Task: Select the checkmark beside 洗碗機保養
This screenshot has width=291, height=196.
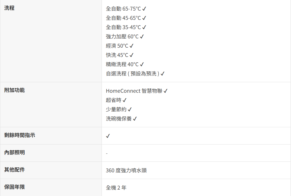Action: click(135, 119)
